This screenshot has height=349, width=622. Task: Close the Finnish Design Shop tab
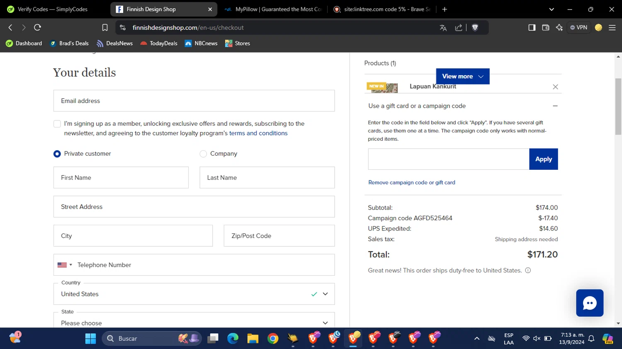210,9
